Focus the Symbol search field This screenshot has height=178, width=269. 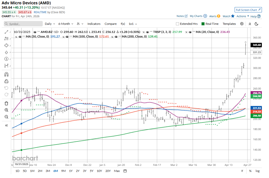click(23, 24)
